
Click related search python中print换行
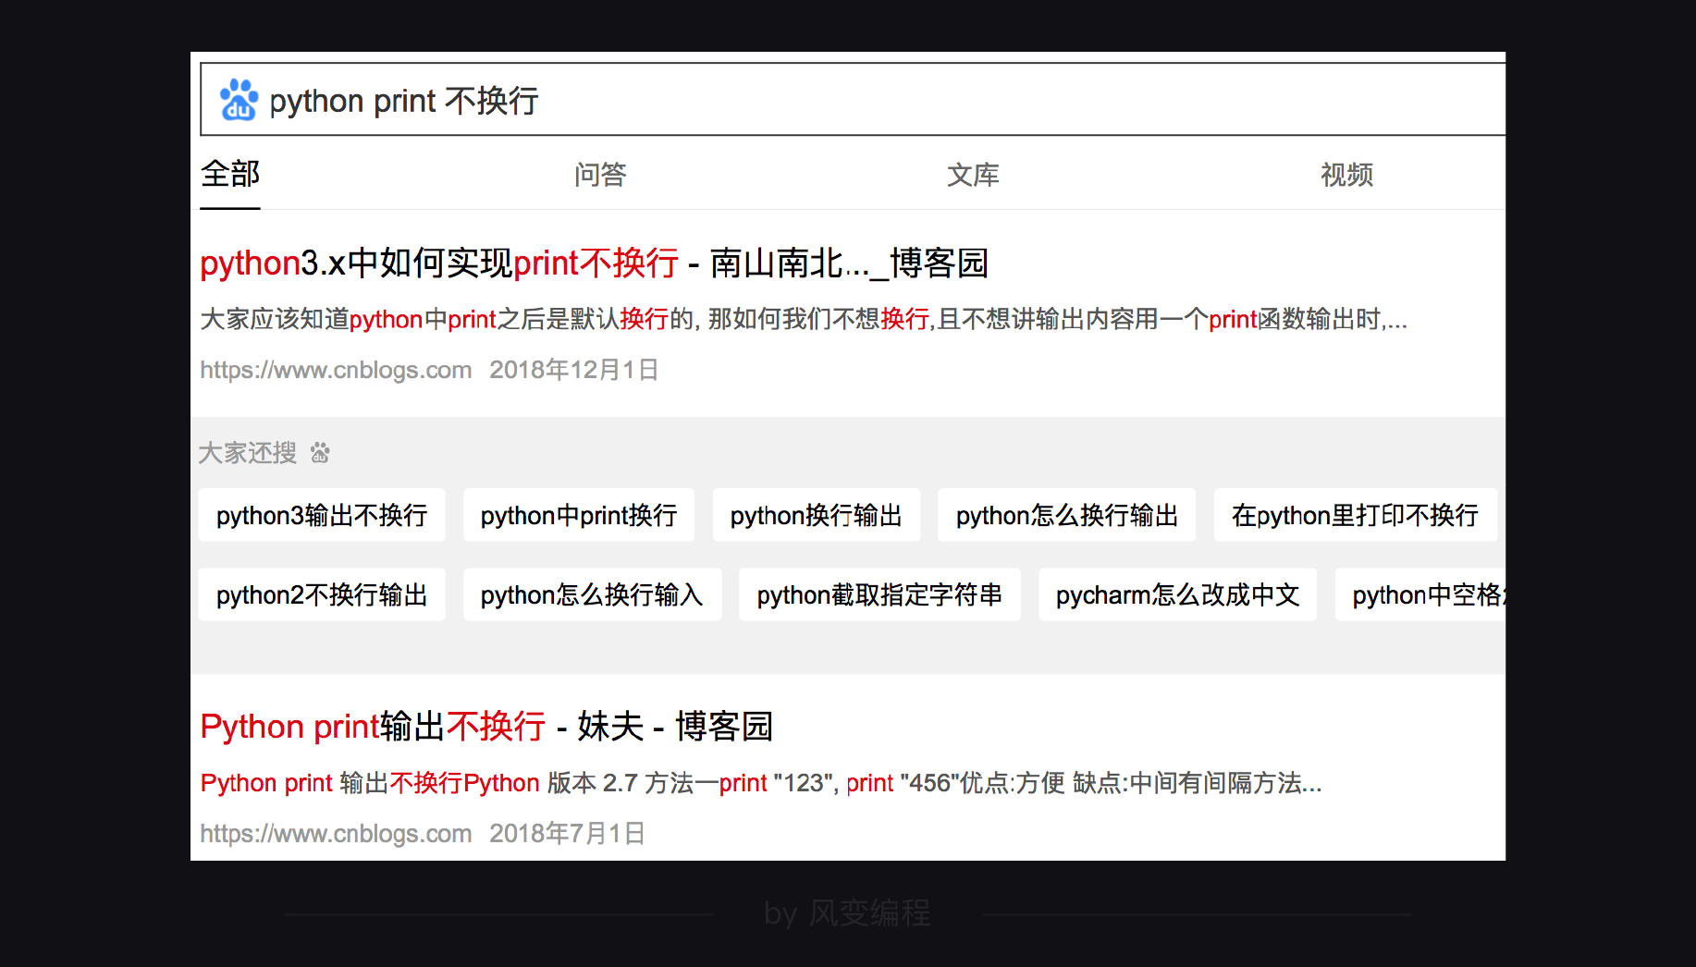(579, 515)
